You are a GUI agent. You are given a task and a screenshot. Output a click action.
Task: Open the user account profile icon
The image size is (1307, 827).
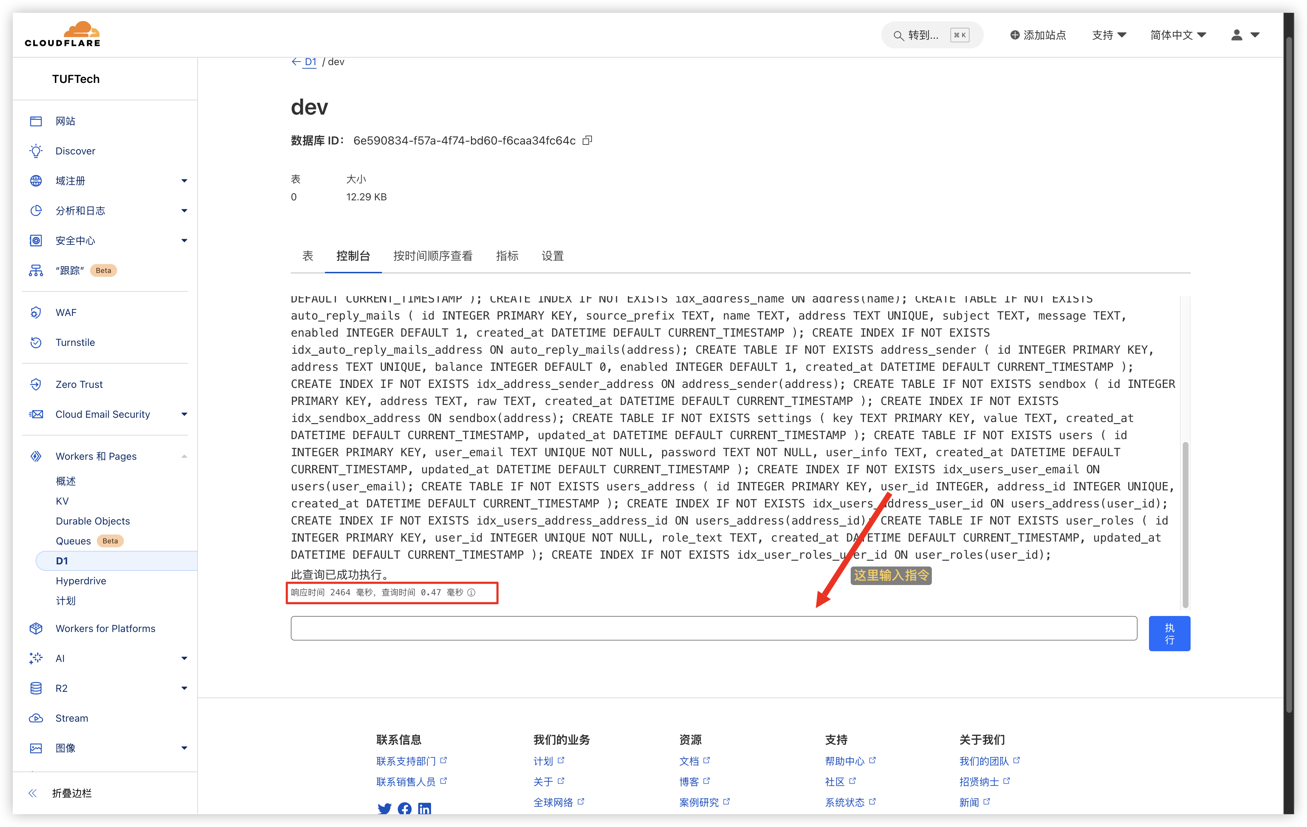[1237, 35]
